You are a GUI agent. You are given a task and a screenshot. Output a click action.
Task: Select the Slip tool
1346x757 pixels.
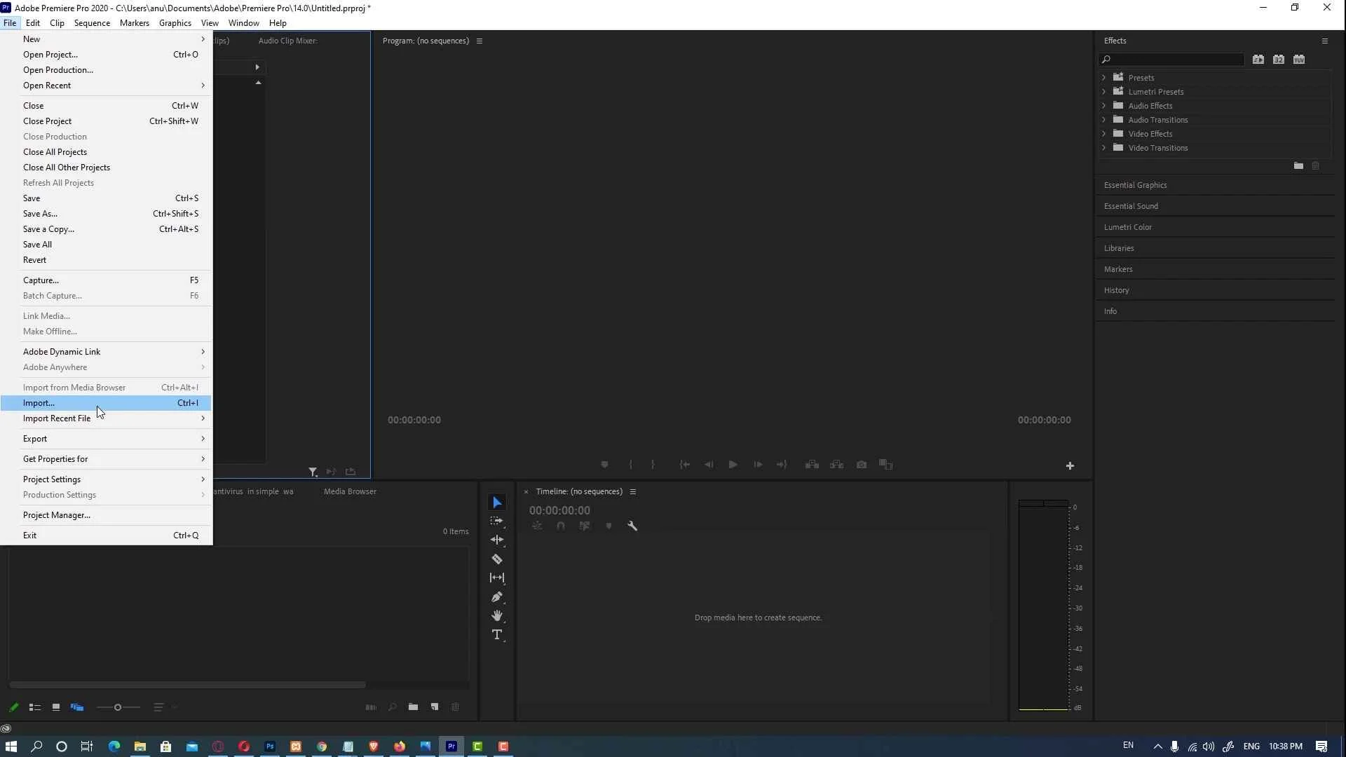point(497,578)
